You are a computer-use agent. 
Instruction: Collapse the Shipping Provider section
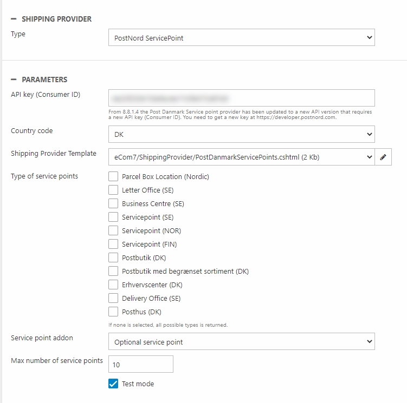[x=14, y=19]
